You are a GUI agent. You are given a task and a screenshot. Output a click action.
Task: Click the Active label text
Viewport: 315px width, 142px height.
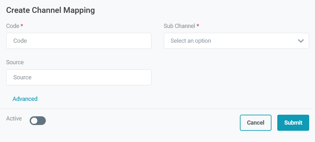[14, 119]
